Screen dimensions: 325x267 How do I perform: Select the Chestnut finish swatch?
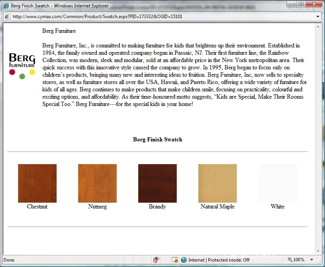37,183
